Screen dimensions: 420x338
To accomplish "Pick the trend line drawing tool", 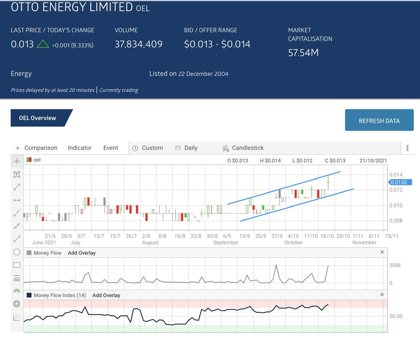I will tap(17, 187).
